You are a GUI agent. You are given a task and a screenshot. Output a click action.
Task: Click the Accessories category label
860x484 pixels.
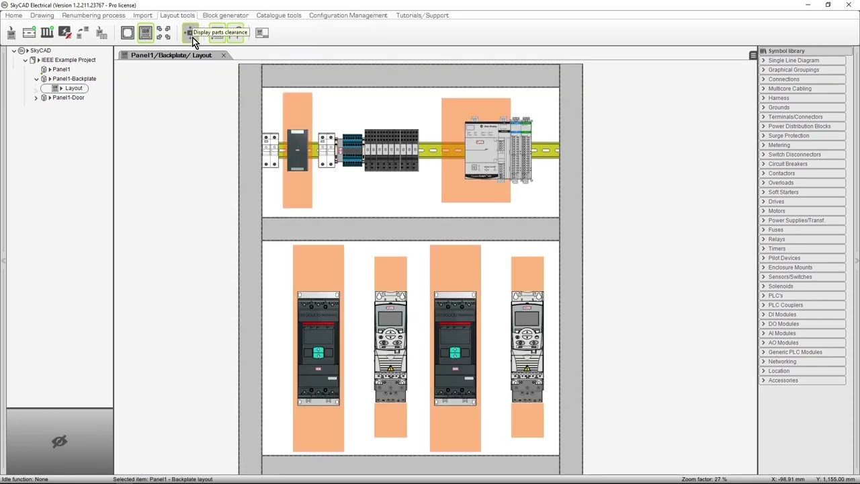[x=783, y=380]
